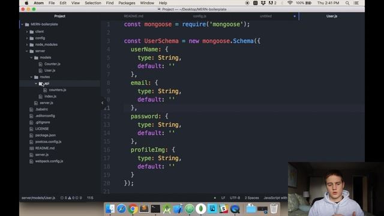Open the Trash in the Dock

[274, 209]
